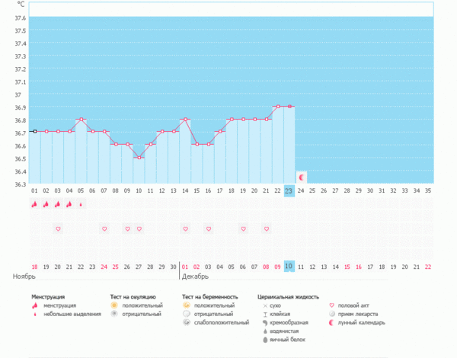Select the highlighted cycle day 23
The height and width of the screenshot is (358, 457).
click(x=289, y=191)
